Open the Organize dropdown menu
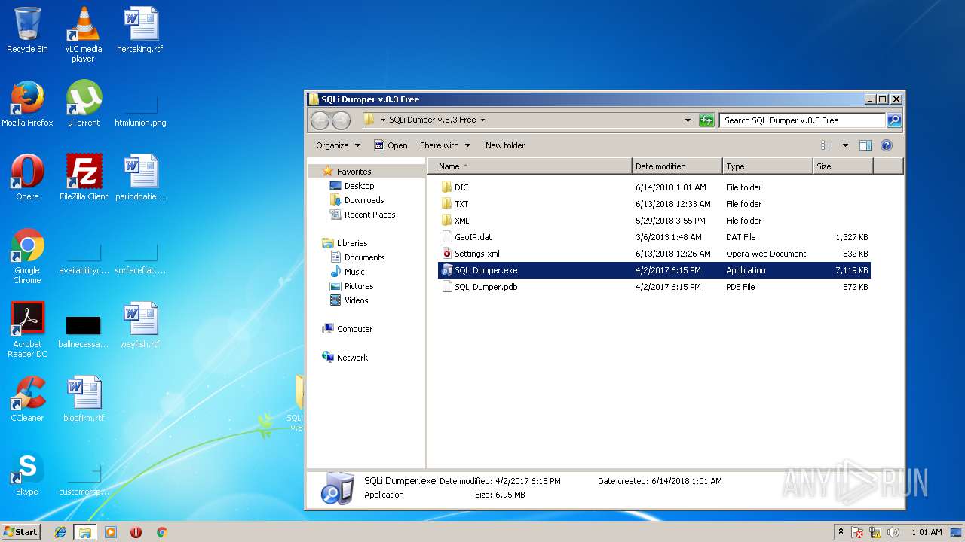965x542 pixels. pyautogui.click(x=338, y=145)
